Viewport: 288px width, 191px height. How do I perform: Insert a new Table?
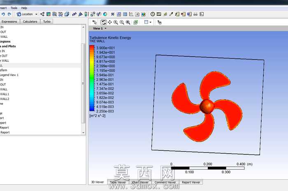125,14
